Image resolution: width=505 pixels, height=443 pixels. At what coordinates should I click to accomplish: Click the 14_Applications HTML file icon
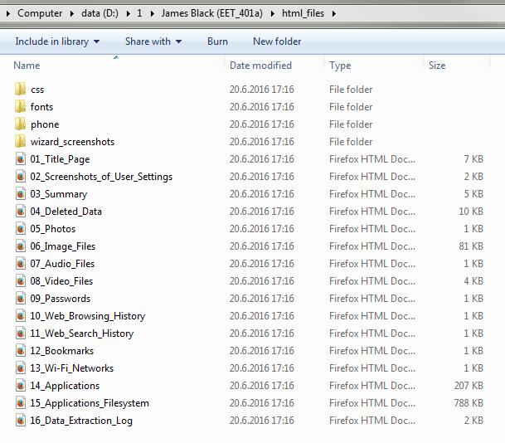[21, 386]
